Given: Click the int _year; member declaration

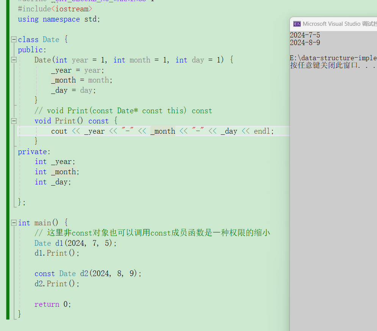Looking at the screenshot, I should click(55, 162).
